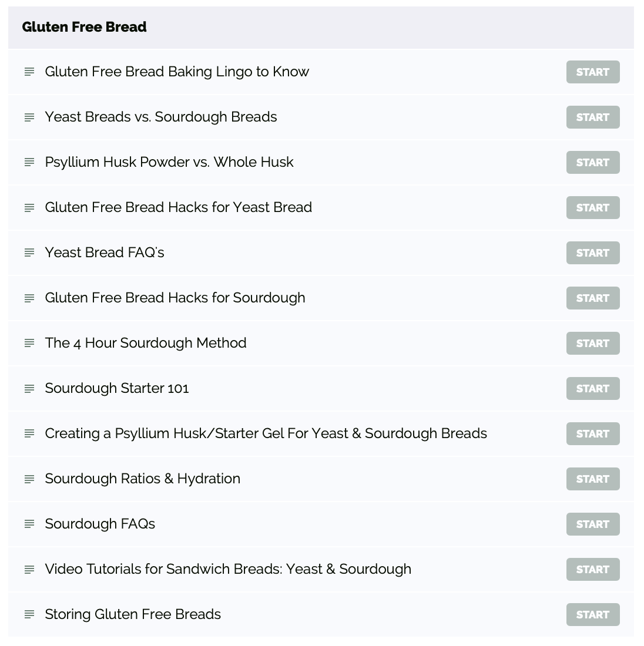Select the lesson icon for Psyllium Husk Powder vs. Whole Husk
Image resolution: width=644 pixels, height=646 pixels.
pyautogui.click(x=29, y=162)
